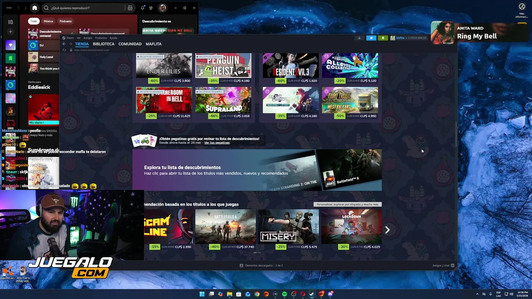Open File Explorer from taskbar
Screen dimensions: 532x299
[229, 294]
